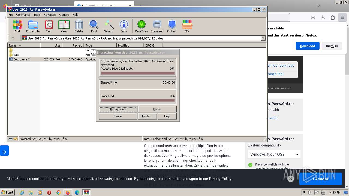The image size is (349, 196).
Task: Open the Wizard tool
Action: point(109,26)
